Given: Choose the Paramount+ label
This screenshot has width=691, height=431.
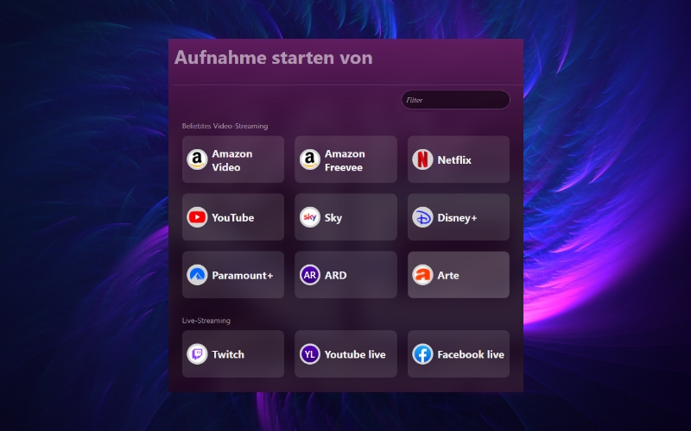Looking at the screenshot, I should (243, 275).
